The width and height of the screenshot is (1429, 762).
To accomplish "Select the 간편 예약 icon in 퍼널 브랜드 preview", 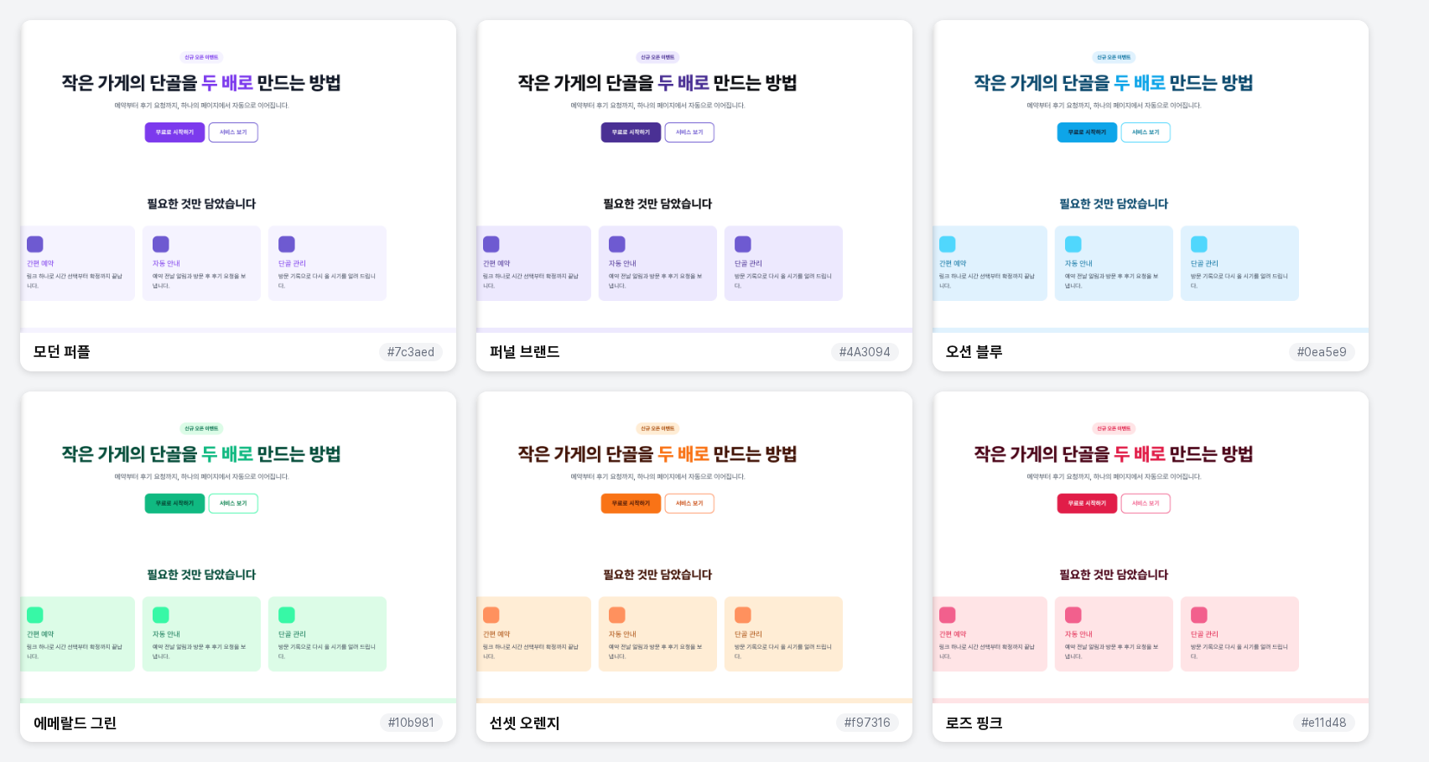I will pyautogui.click(x=491, y=244).
